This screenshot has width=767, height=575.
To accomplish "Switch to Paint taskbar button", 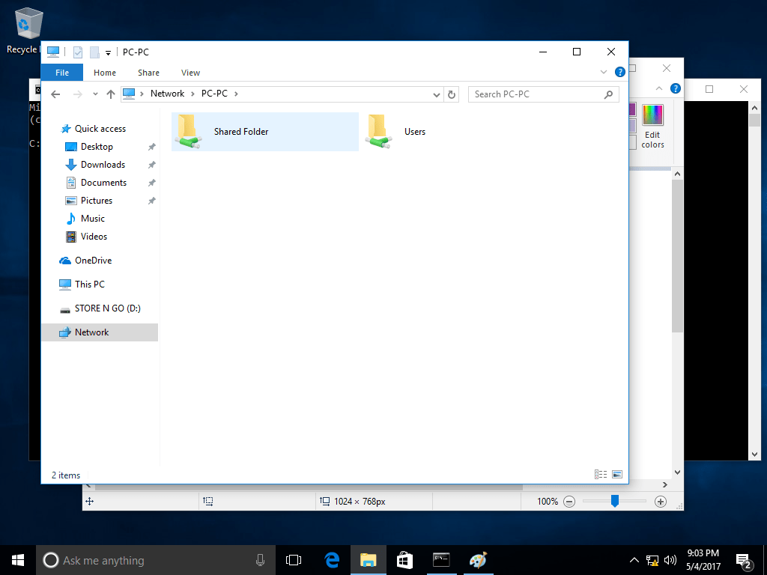I will click(x=478, y=560).
